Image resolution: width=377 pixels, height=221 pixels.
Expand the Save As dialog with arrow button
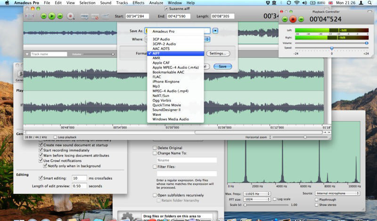point(215,31)
